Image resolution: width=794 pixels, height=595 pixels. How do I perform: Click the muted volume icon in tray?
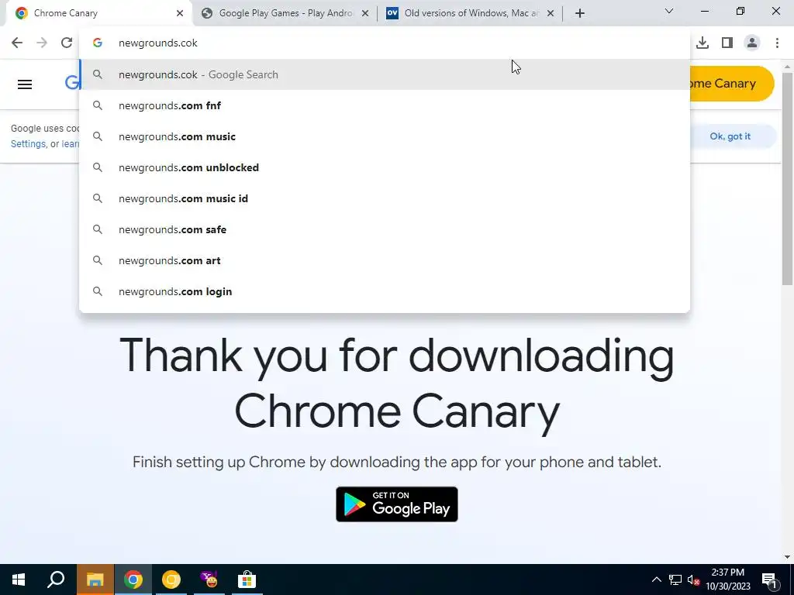(x=694, y=580)
